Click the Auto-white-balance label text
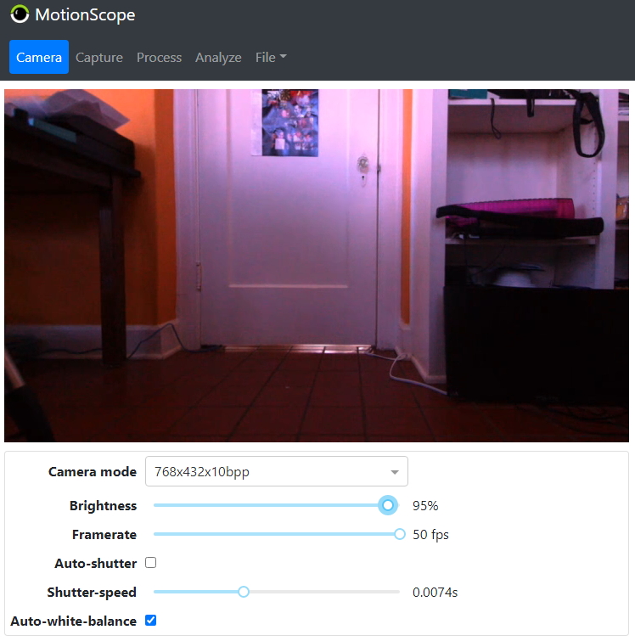The image size is (635, 641). 73,621
